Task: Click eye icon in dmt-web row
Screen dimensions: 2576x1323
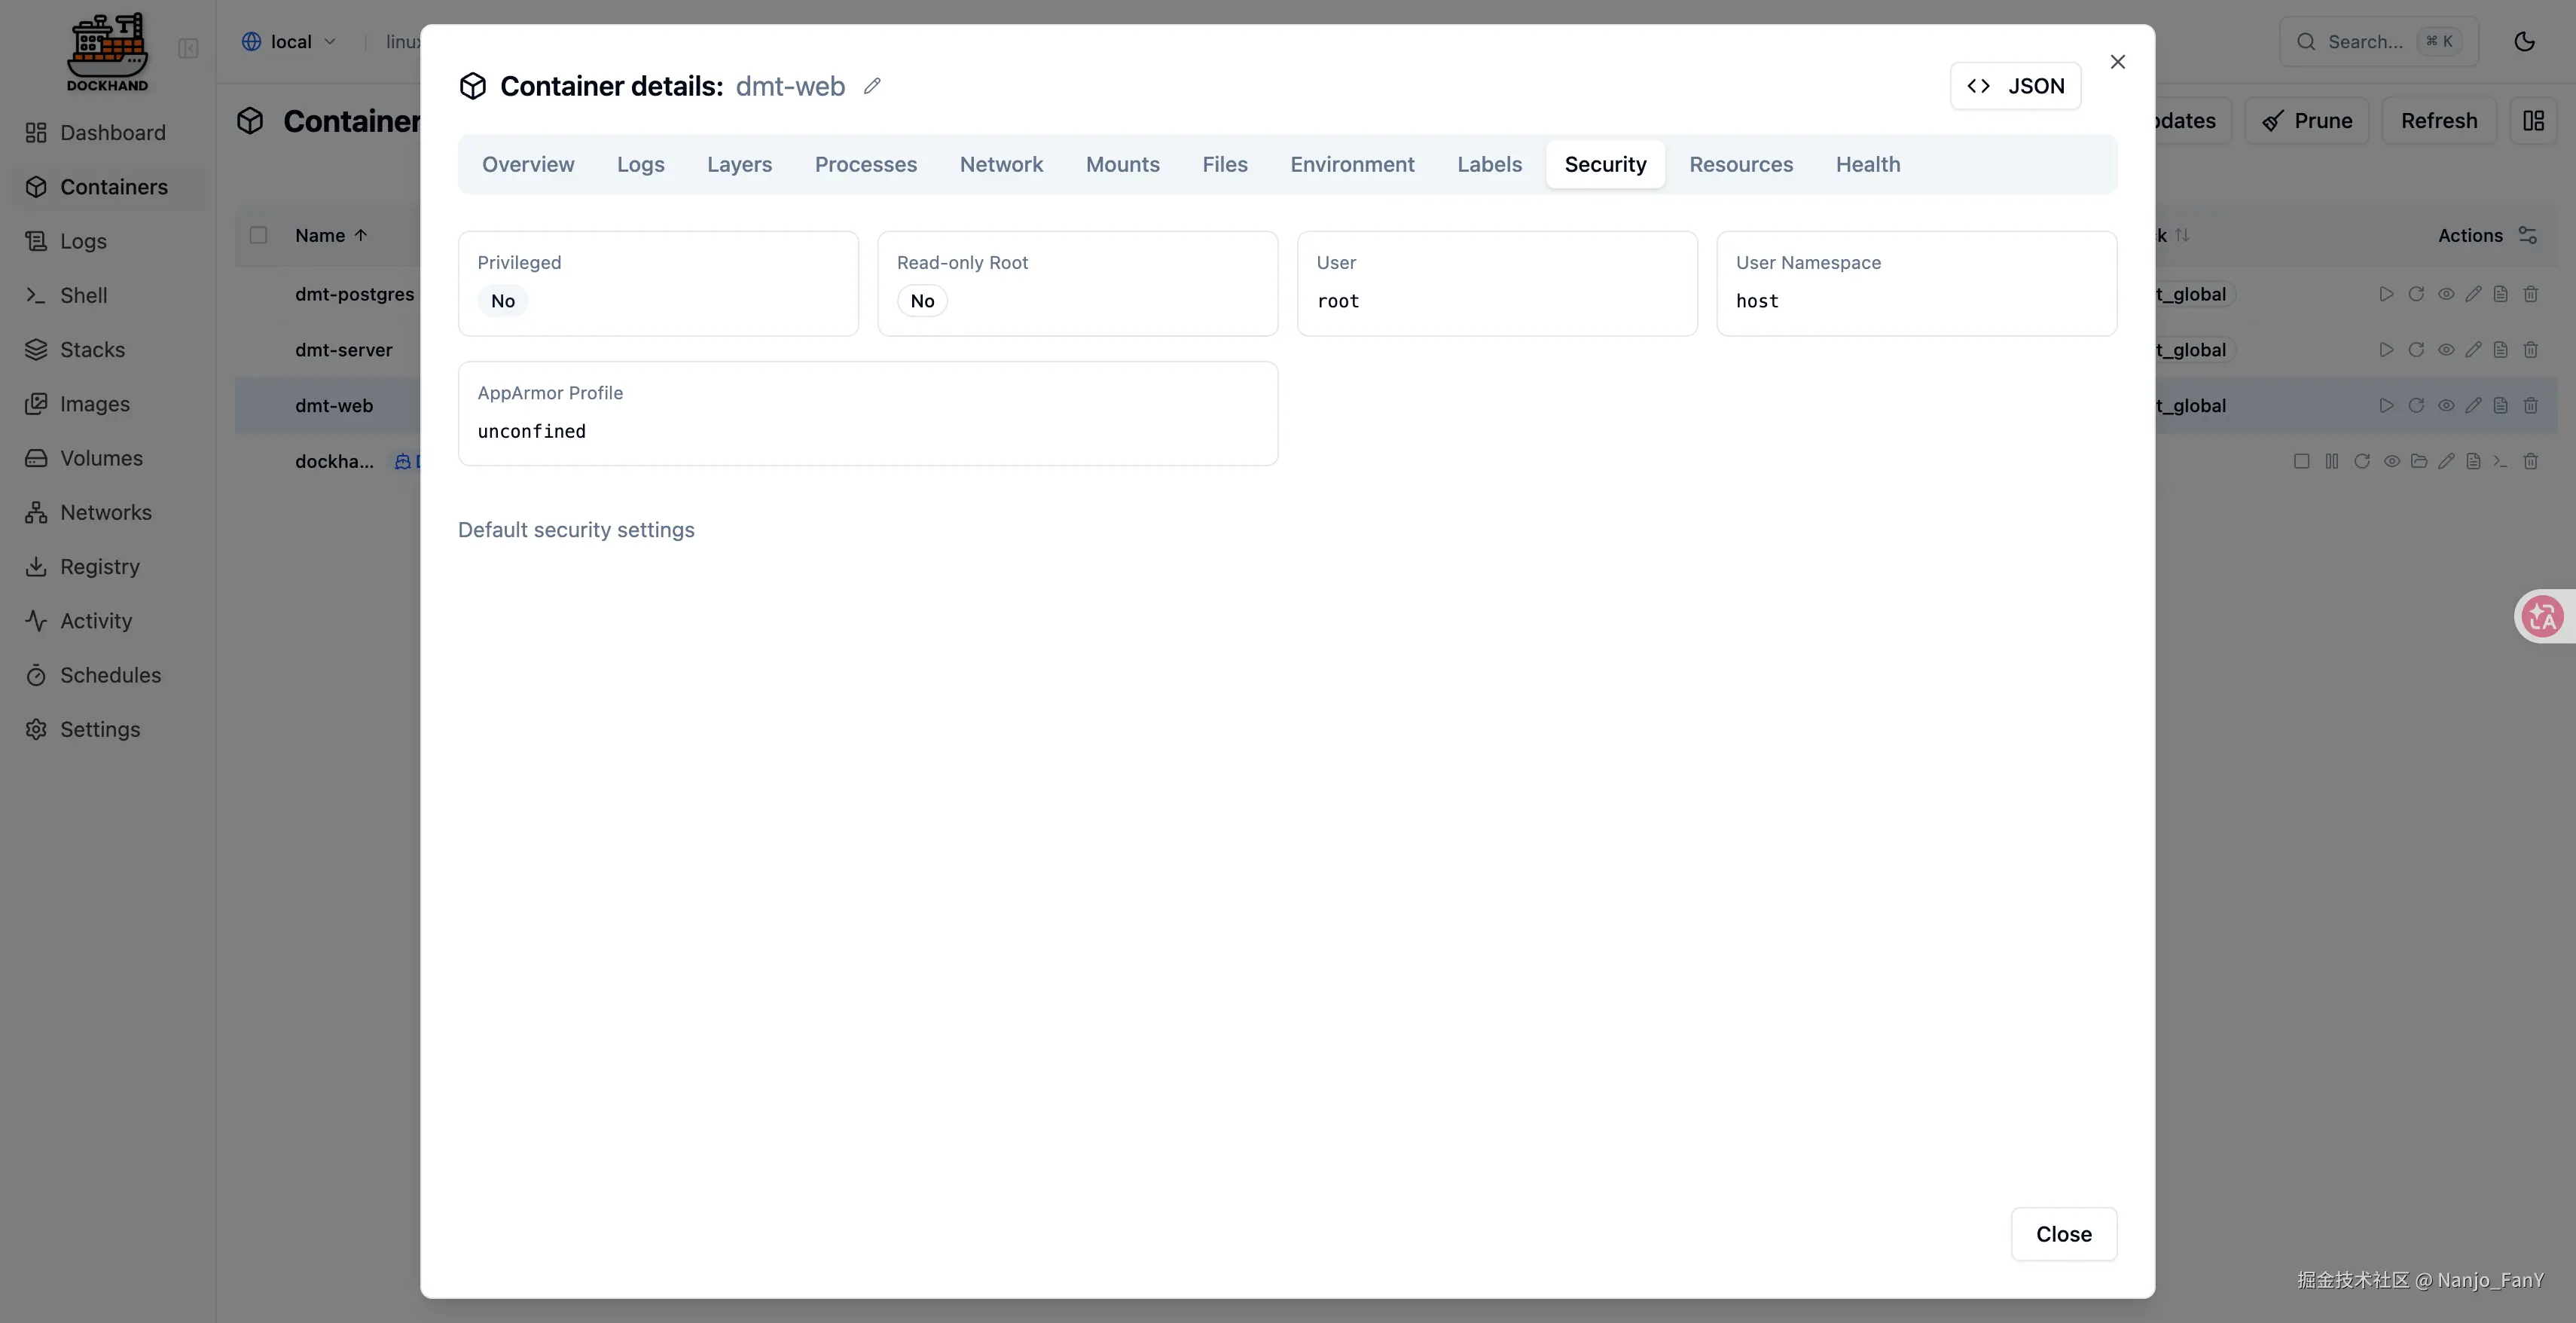Action: (x=2445, y=406)
